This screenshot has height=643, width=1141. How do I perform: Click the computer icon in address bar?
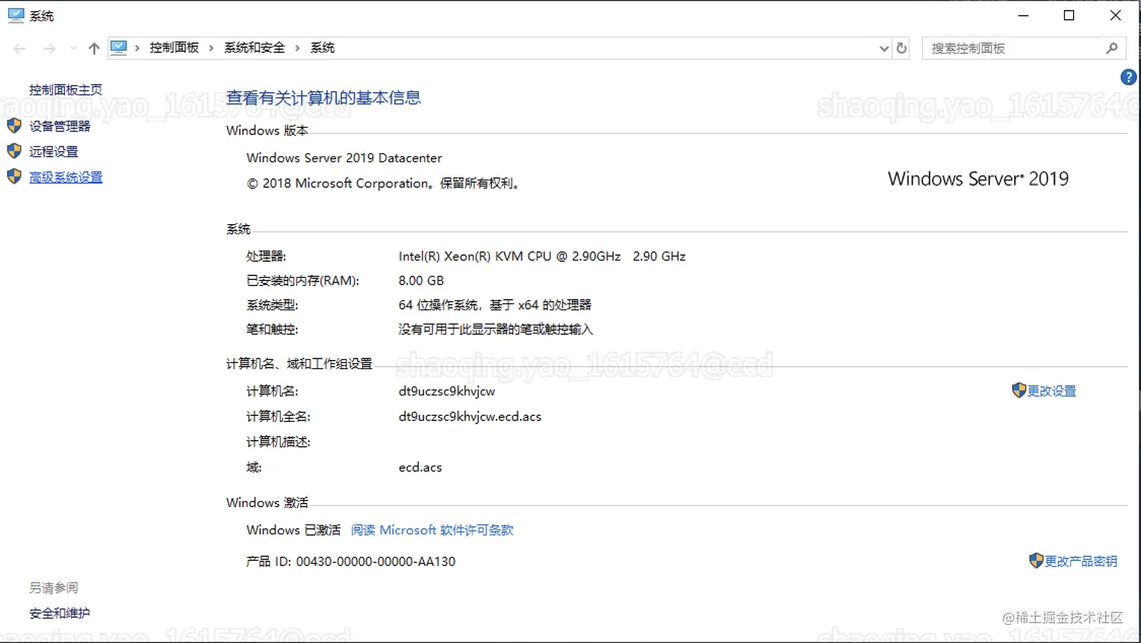(118, 48)
